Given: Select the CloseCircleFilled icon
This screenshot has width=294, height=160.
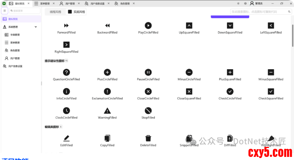Looking at the screenshot, I should (x=148, y=92).
